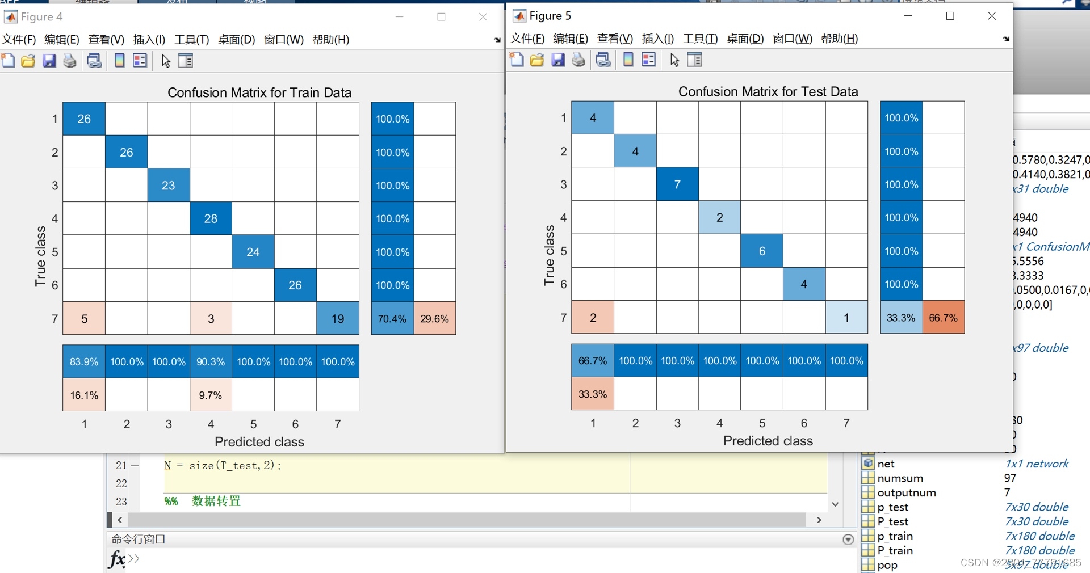Maximize the Figure 5 window

(x=950, y=16)
